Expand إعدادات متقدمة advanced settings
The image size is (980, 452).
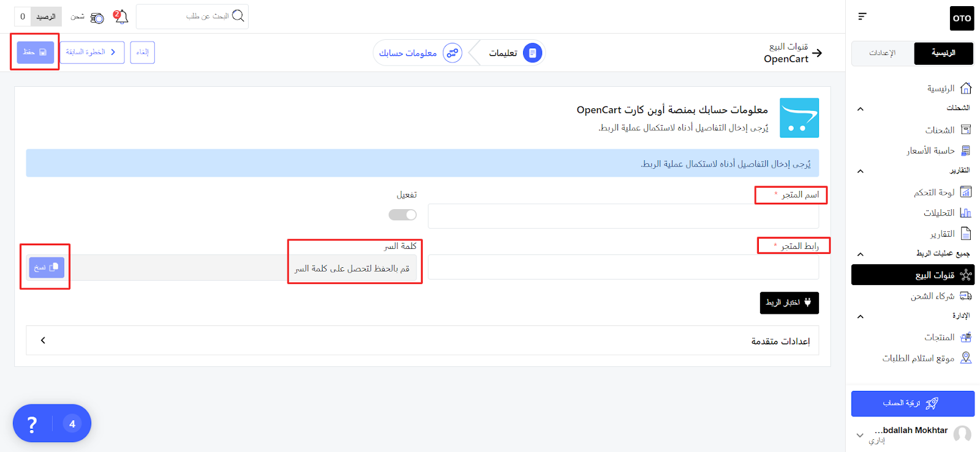[422, 340]
